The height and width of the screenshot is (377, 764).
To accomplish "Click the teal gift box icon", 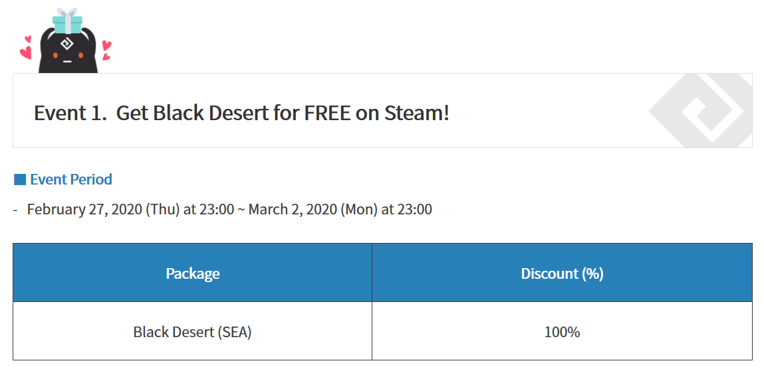I will [67, 23].
